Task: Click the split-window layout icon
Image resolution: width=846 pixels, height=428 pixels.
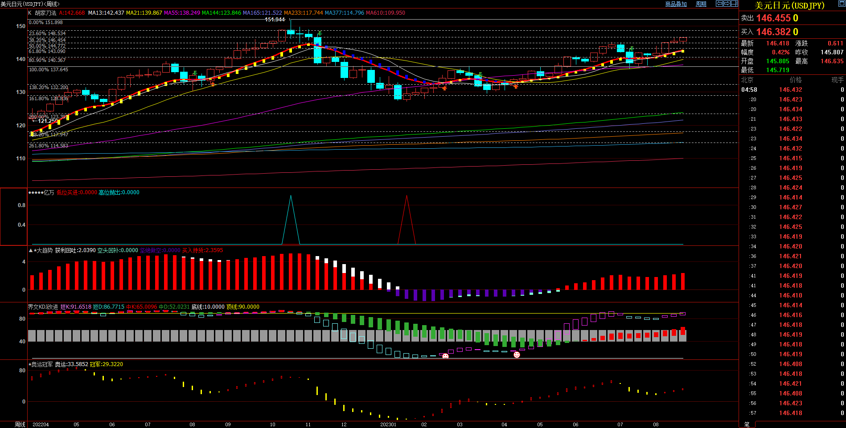Action: tap(734, 4)
